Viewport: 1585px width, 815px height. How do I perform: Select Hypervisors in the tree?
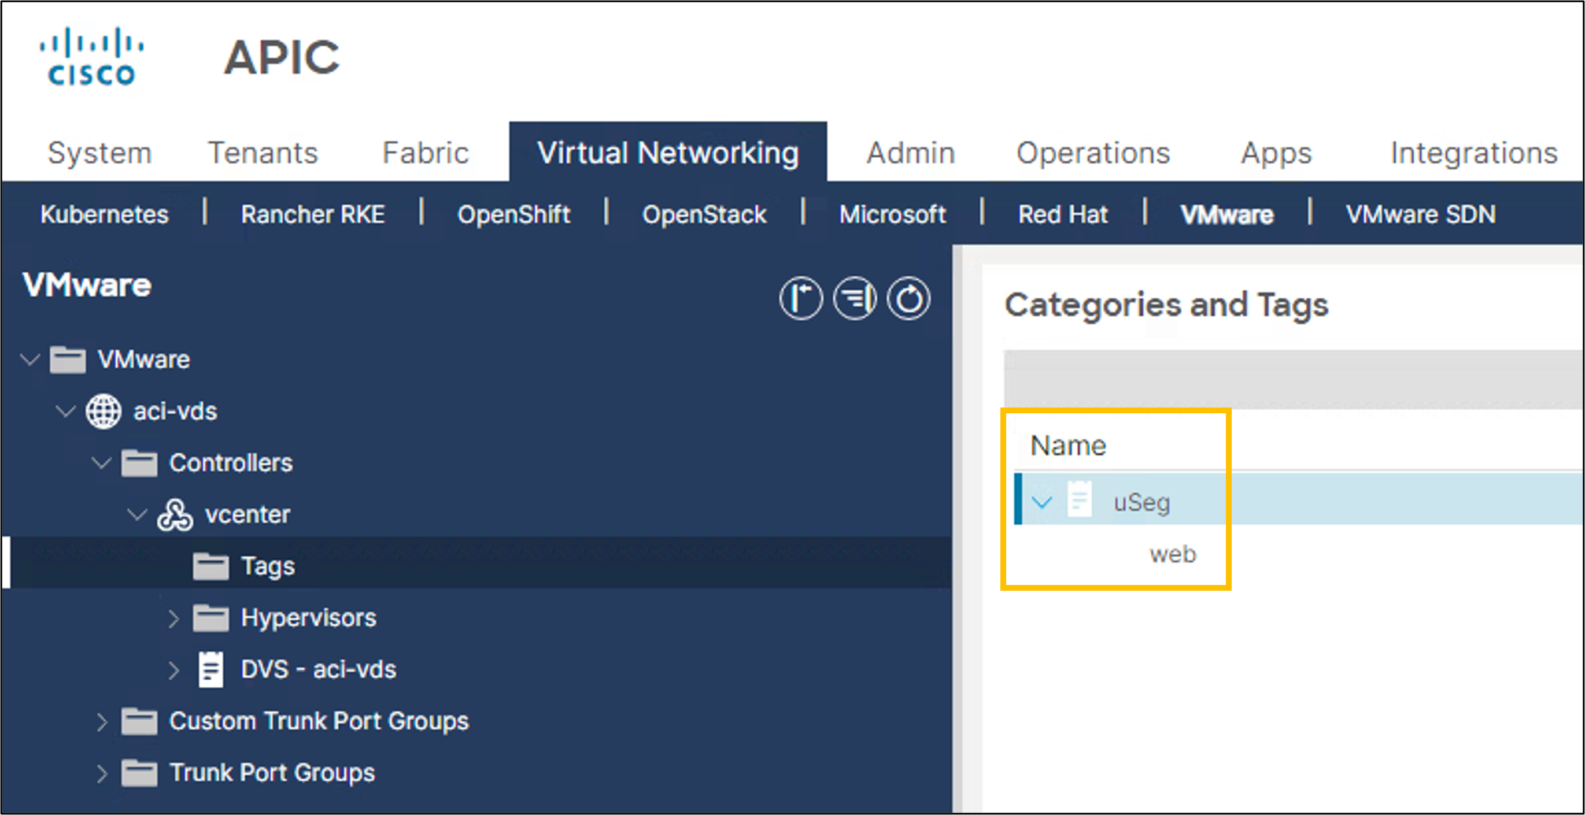click(x=308, y=618)
